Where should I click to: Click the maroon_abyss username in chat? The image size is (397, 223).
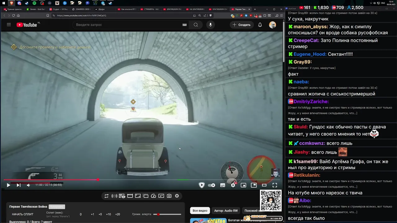tap(310, 27)
